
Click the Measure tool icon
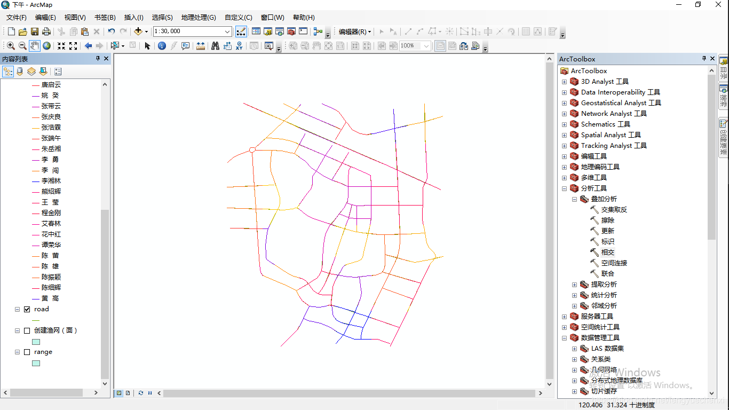pyautogui.click(x=200, y=46)
